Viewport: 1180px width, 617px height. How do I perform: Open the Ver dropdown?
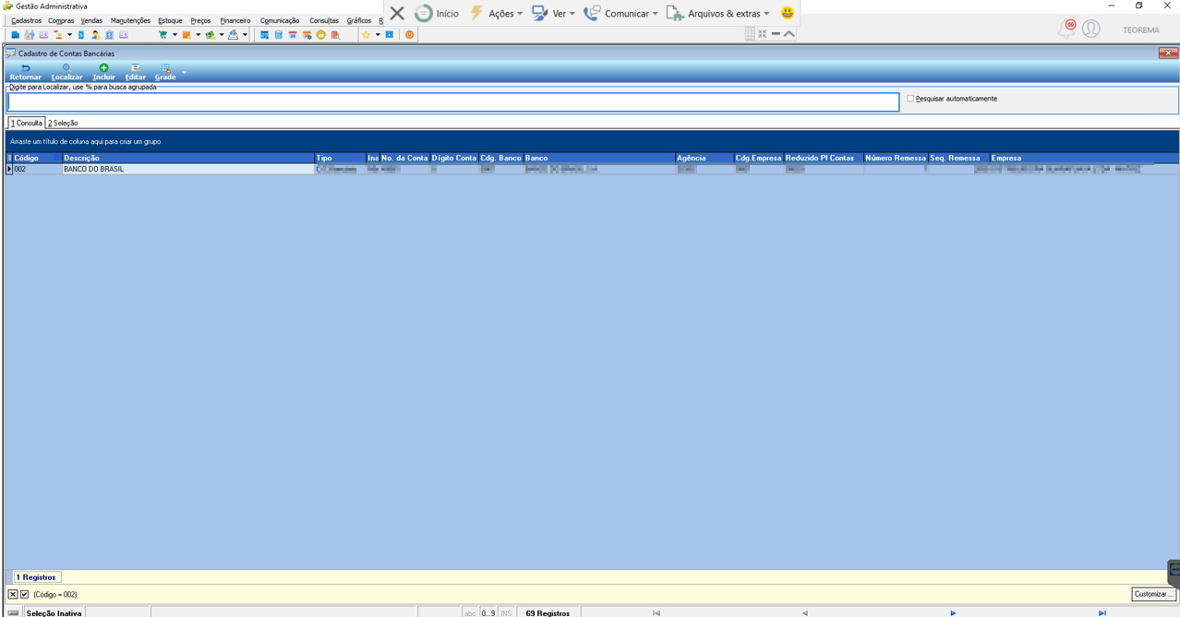pyautogui.click(x=553, y=14)
